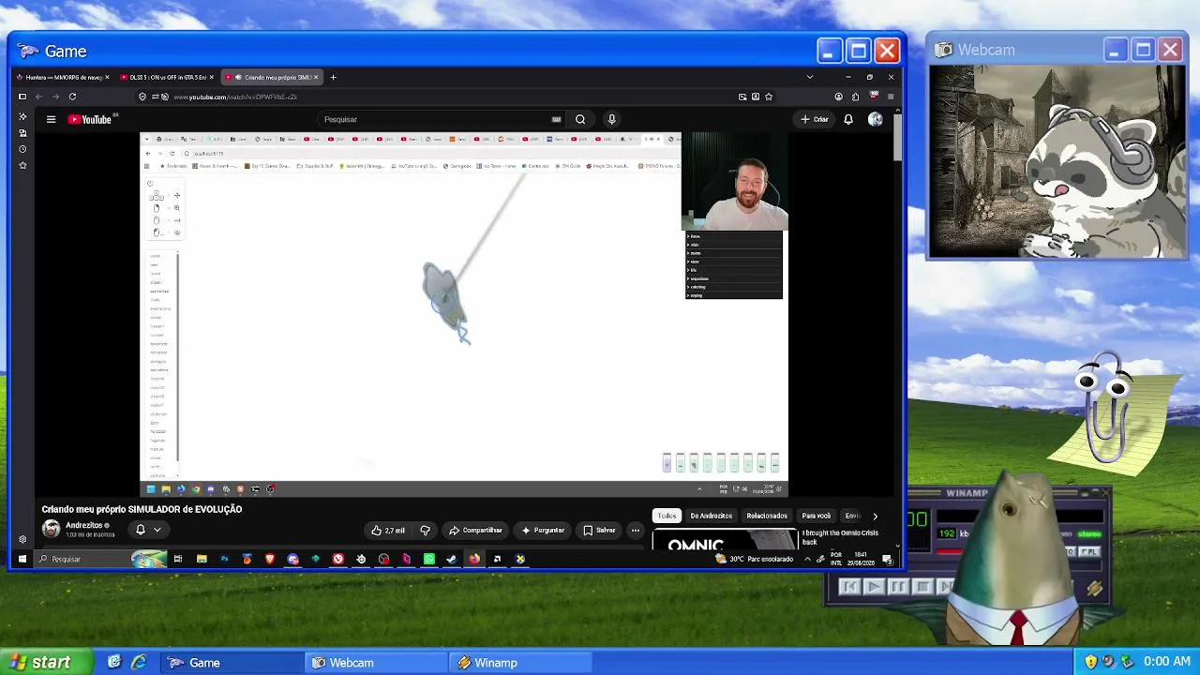
Task: Show hidden tray icons chevron in inner taskbar
Action: (x=807, y=559)
